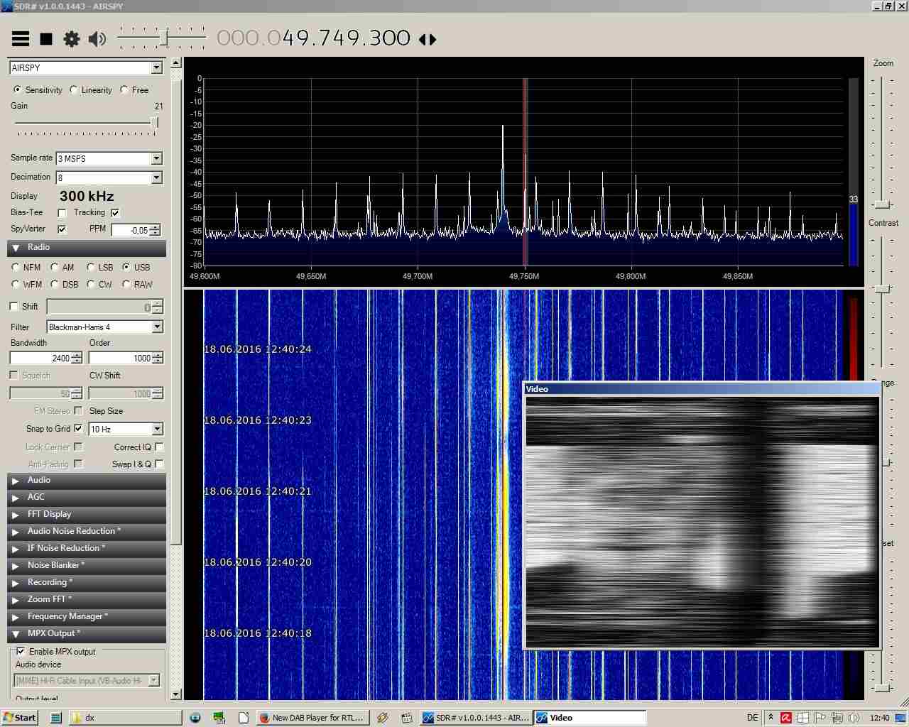Click the side panel scroll-up arrow

pos(176,64)
